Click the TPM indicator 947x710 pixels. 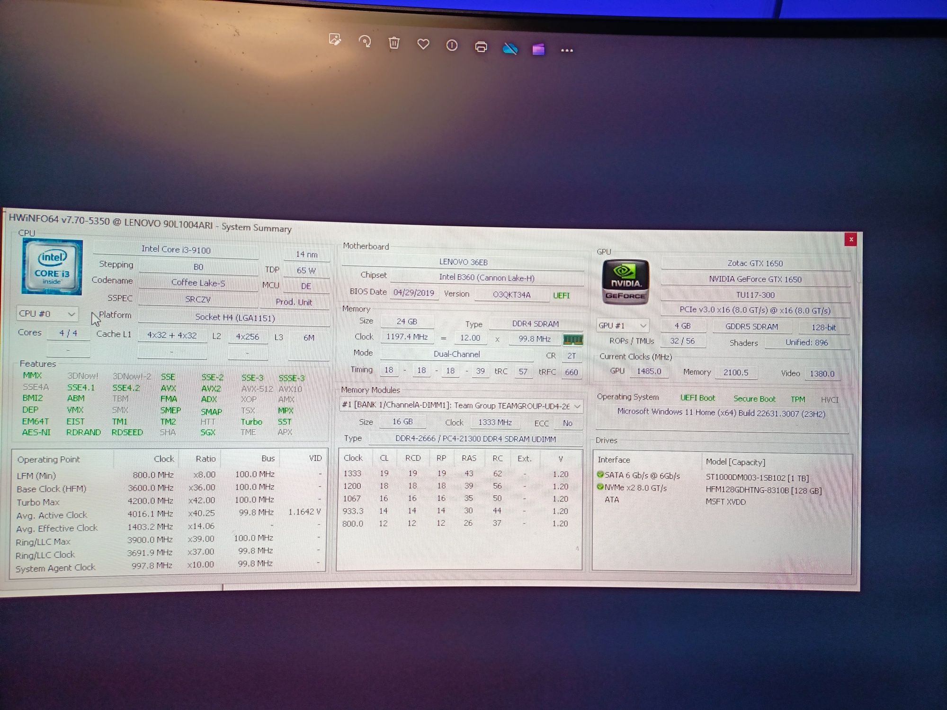[x=798, y=399]
